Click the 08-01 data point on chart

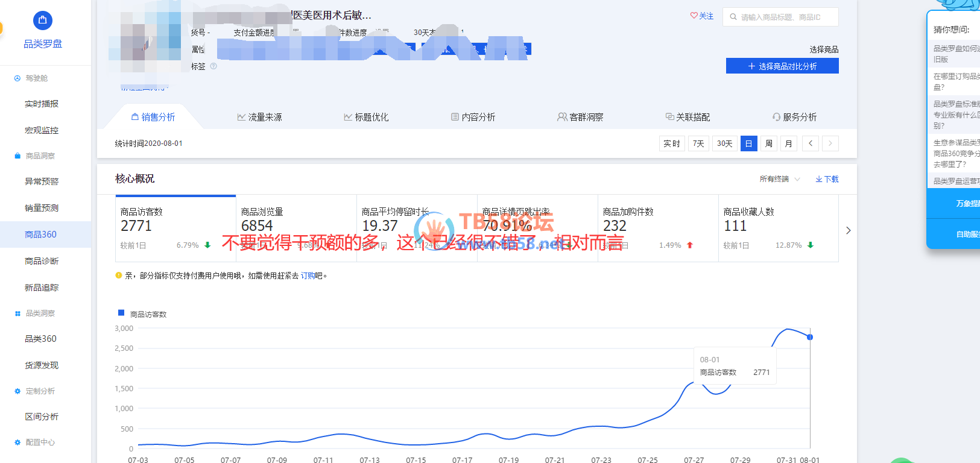[810, 337]
